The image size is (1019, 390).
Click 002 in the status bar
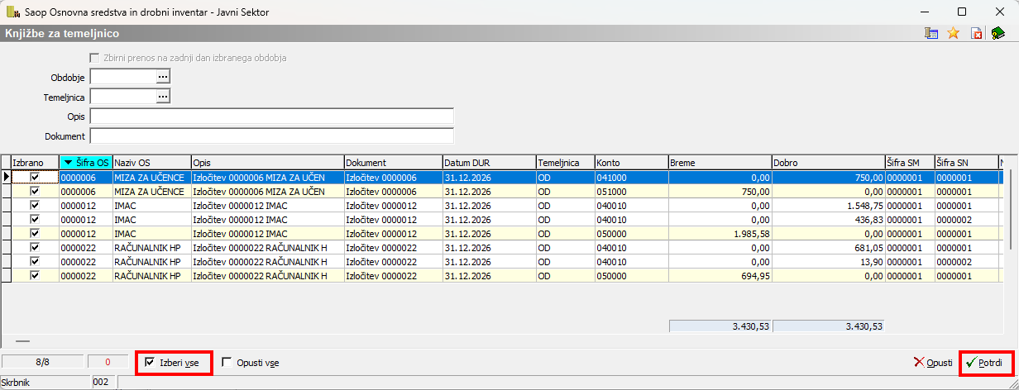coord(103,383)
